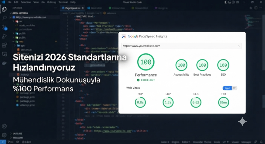The image size is (265, 144).
Task: Click the LCP 1.2s progress gauge
Action: coord(168,102)
